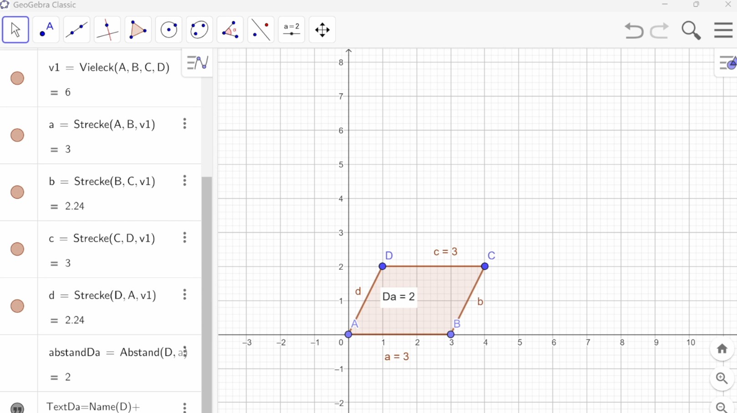Select the Angle measurement tool
The image size is (737, 413).
(230, 30)
